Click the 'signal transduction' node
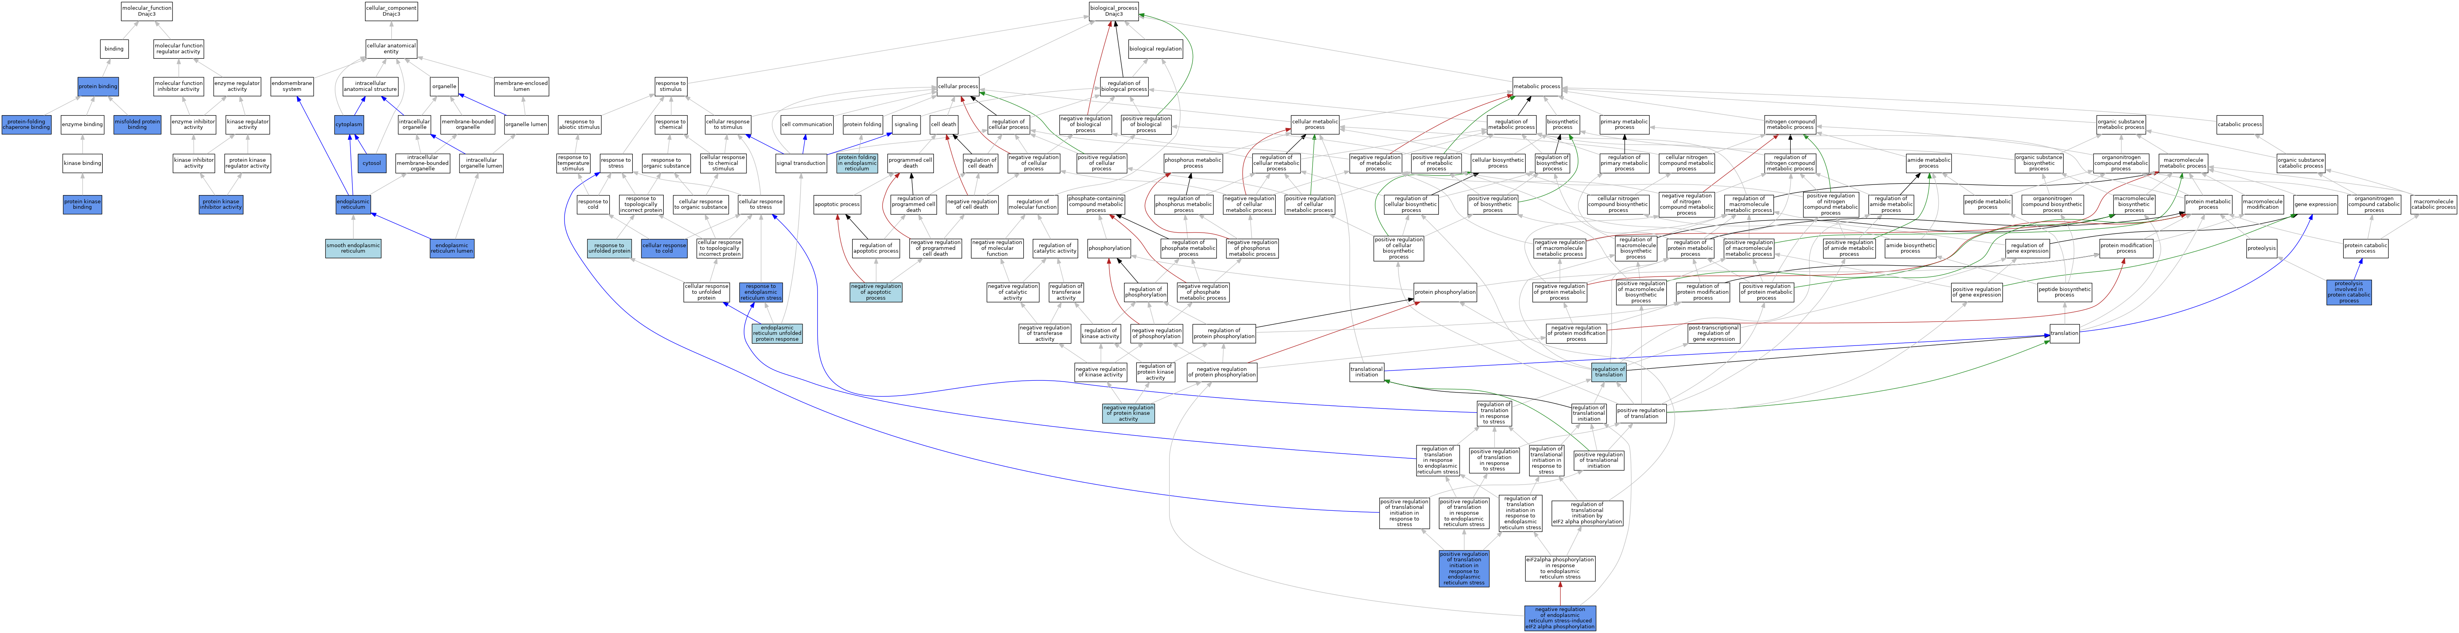Image resolution: width=2459 pixels, height=633 pixels. [802, 163]
